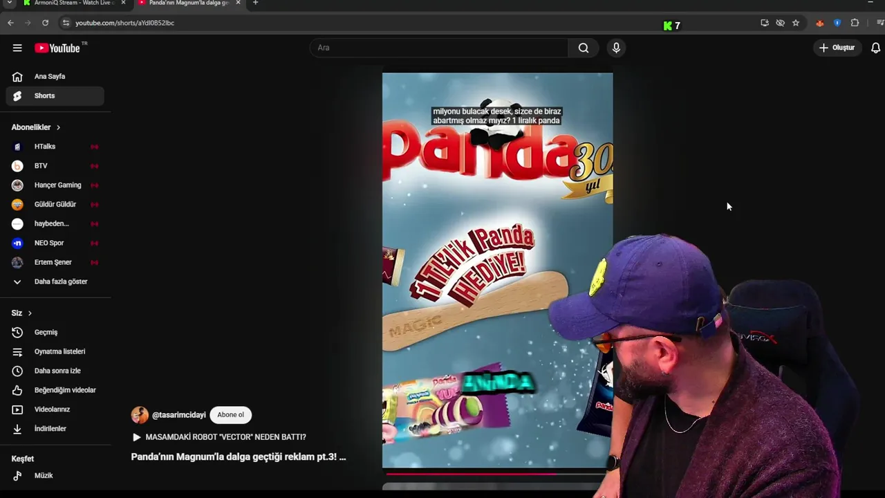The width and height of the screenshot is (885, 498).
Task: Open the browser extensions puzzle icon
Action: [x=855, y=23]
